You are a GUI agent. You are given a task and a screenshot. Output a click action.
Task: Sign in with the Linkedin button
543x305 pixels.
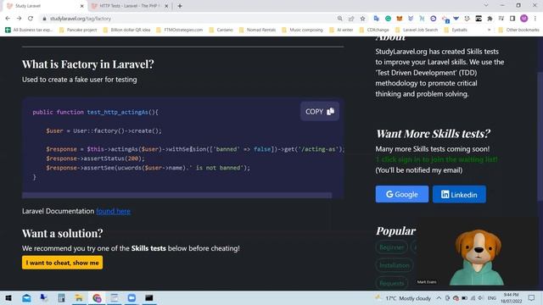(459, 194)
